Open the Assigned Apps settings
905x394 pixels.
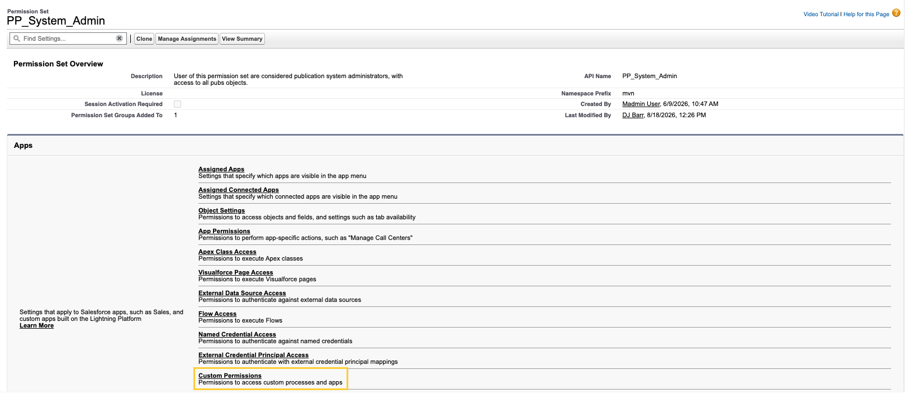[221, 169]
